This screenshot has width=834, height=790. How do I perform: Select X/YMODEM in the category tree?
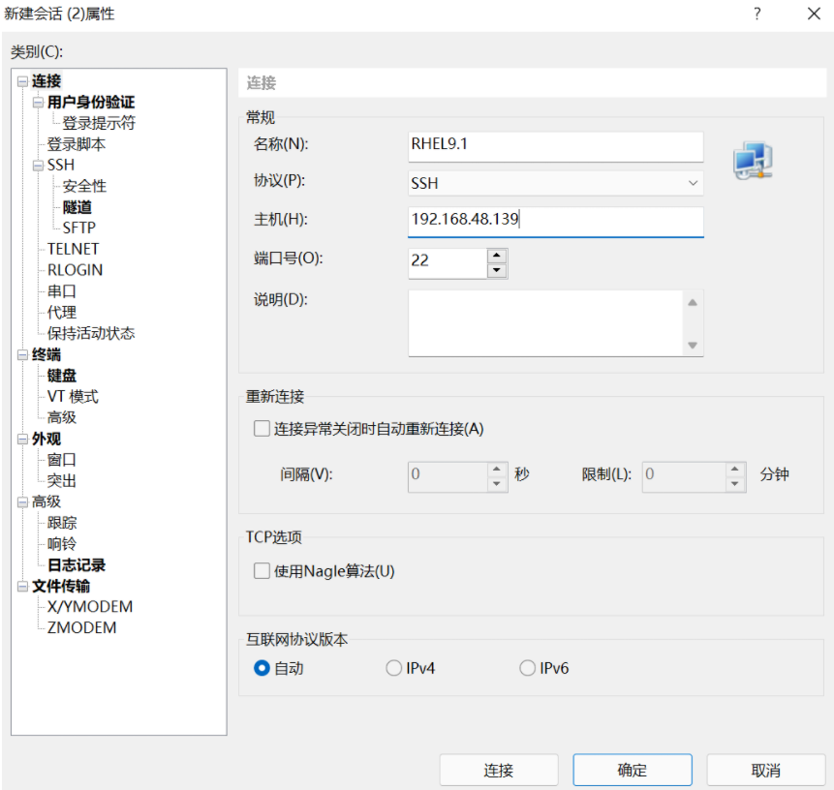point(90,607)
